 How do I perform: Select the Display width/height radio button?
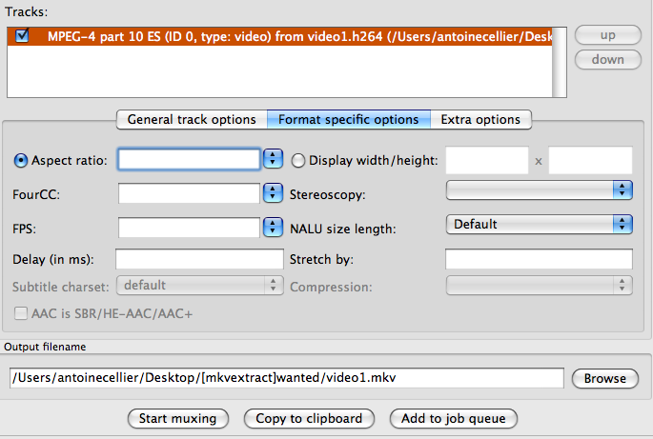pyautogui.click(x=297, y=160)
